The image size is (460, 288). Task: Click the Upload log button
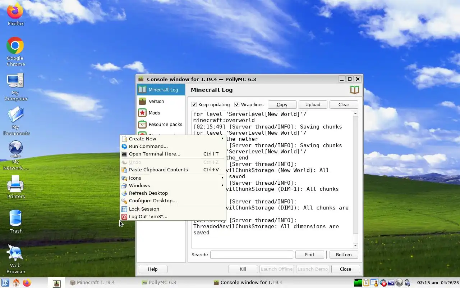pyautogui.click(x=313, y=104)
